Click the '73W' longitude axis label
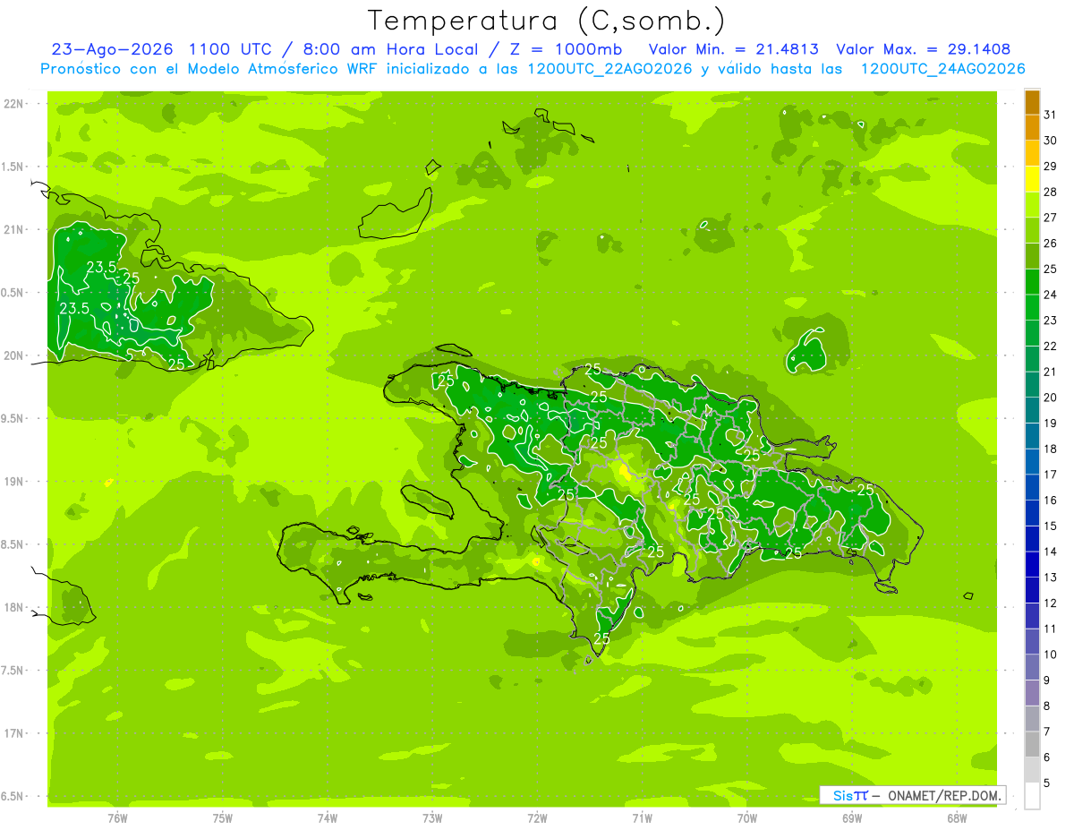This screenshot has height=830, width=1074. coord(432,818)
